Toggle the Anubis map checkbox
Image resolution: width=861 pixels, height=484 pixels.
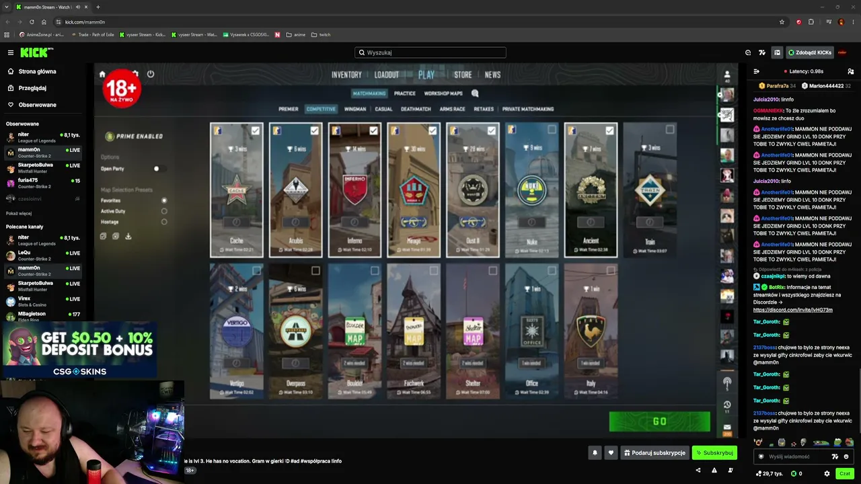coord(314,130)
